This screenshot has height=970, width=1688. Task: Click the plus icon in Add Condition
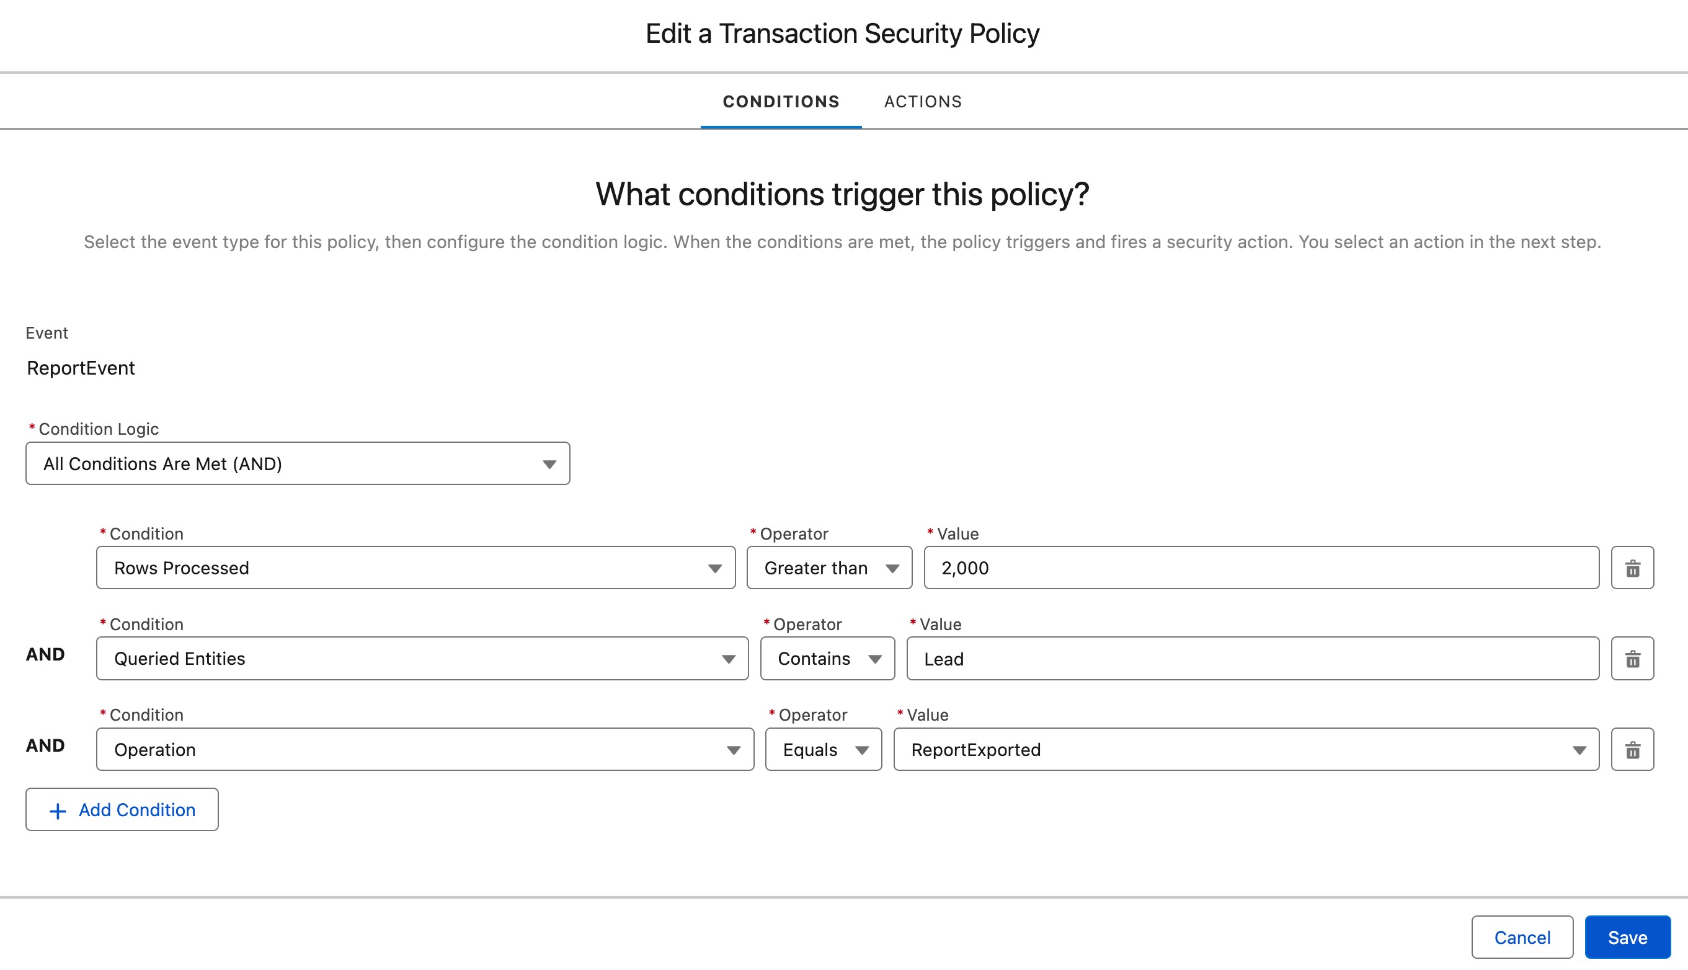tap(58, 810)
